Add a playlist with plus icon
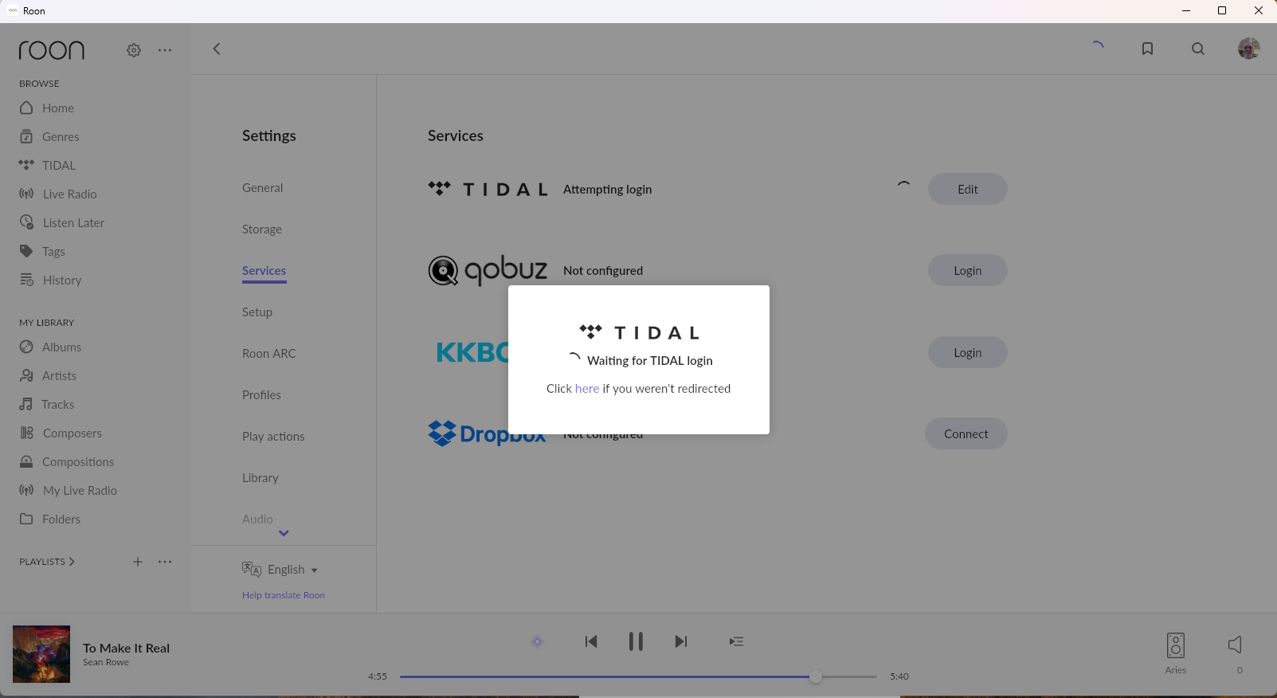The width and height of the screenshot is (1277, 698). 138,562
